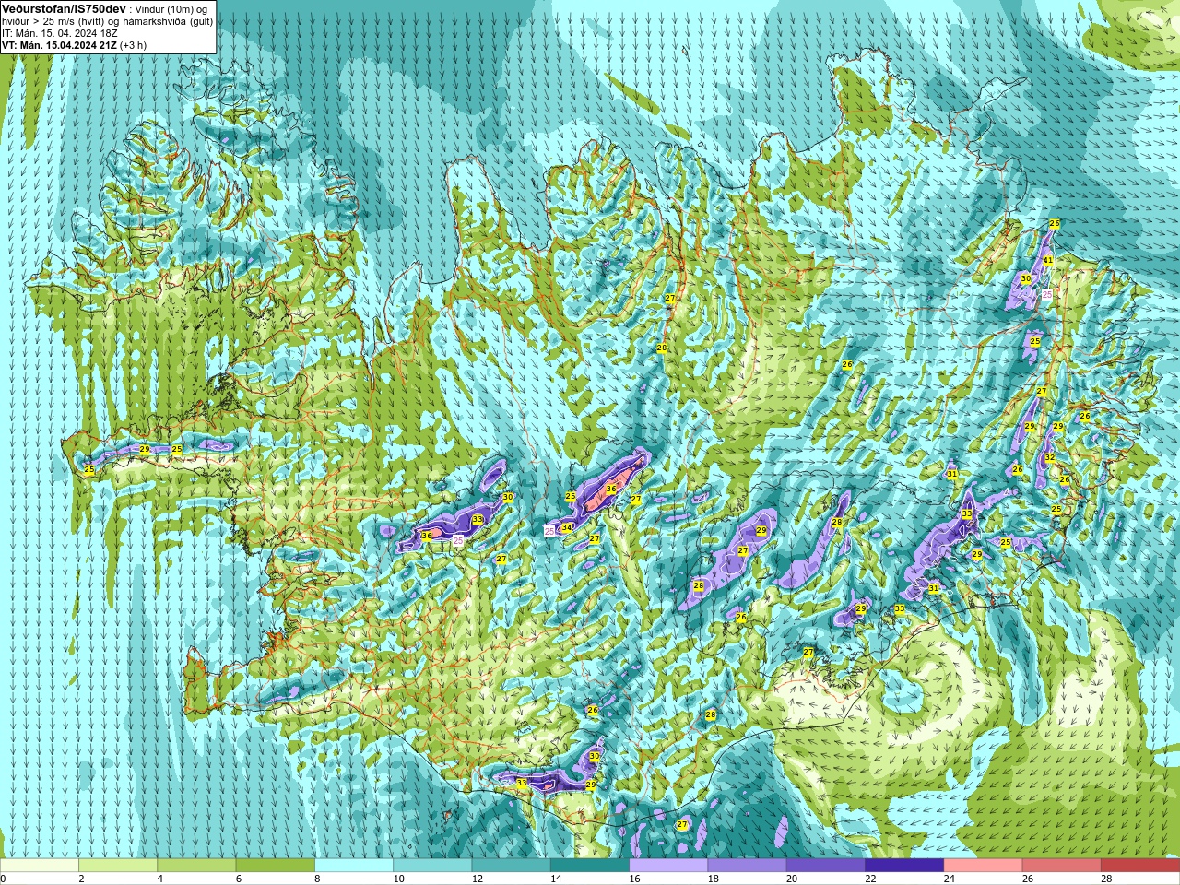Click the legend tick label "16"
Viewport: 1180px width, 885px height.
click(634, 879)
